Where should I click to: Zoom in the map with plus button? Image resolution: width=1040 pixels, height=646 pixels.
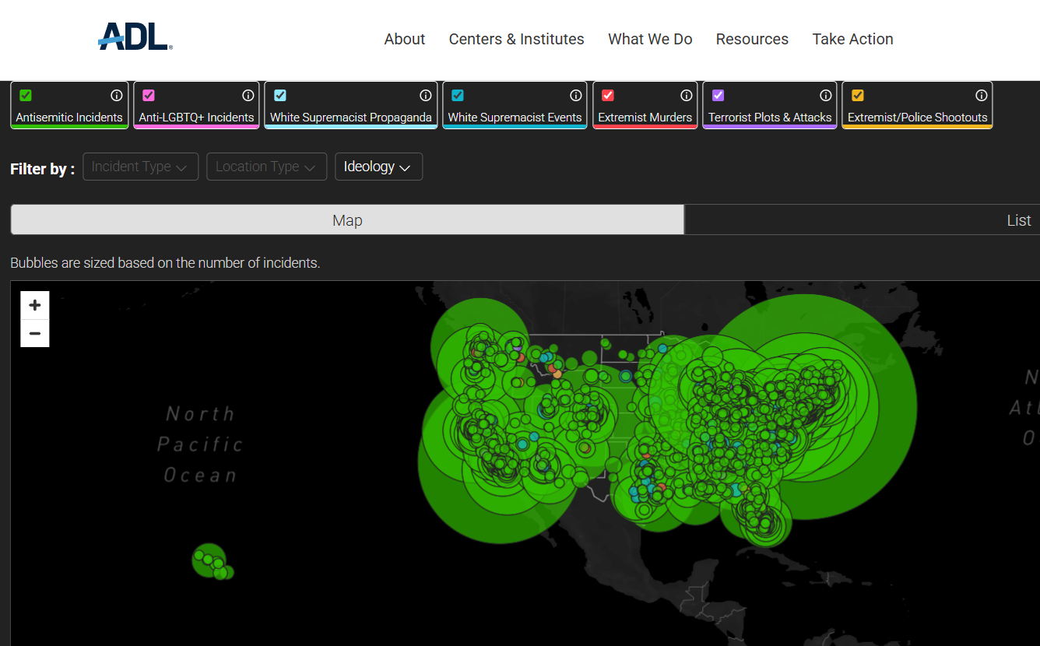click(x=35, y=305)
